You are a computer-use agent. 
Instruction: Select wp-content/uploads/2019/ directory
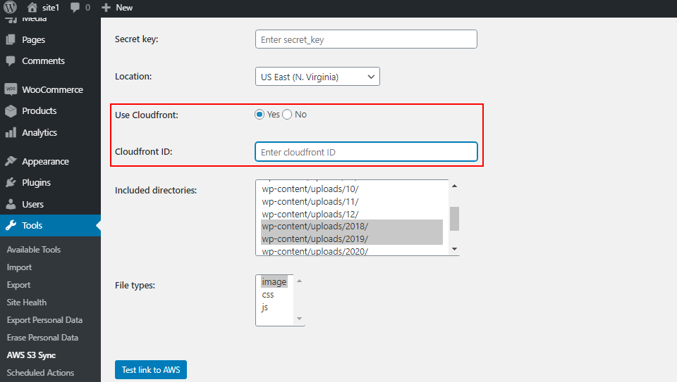pos(352,238)
